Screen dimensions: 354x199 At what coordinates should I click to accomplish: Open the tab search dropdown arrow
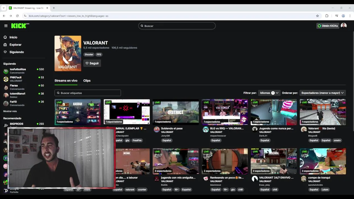click(x=4, y=8)
